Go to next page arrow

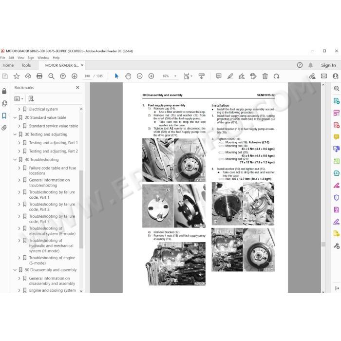(75, 76)
